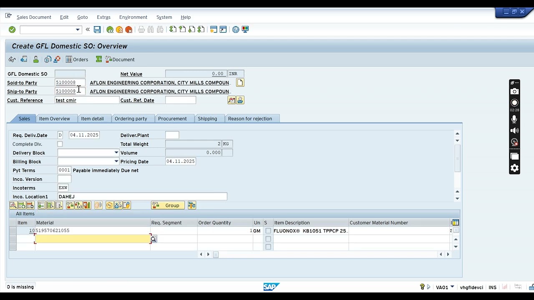
Task: Click the Sold-to Party input field
Action: coord(70,82)
